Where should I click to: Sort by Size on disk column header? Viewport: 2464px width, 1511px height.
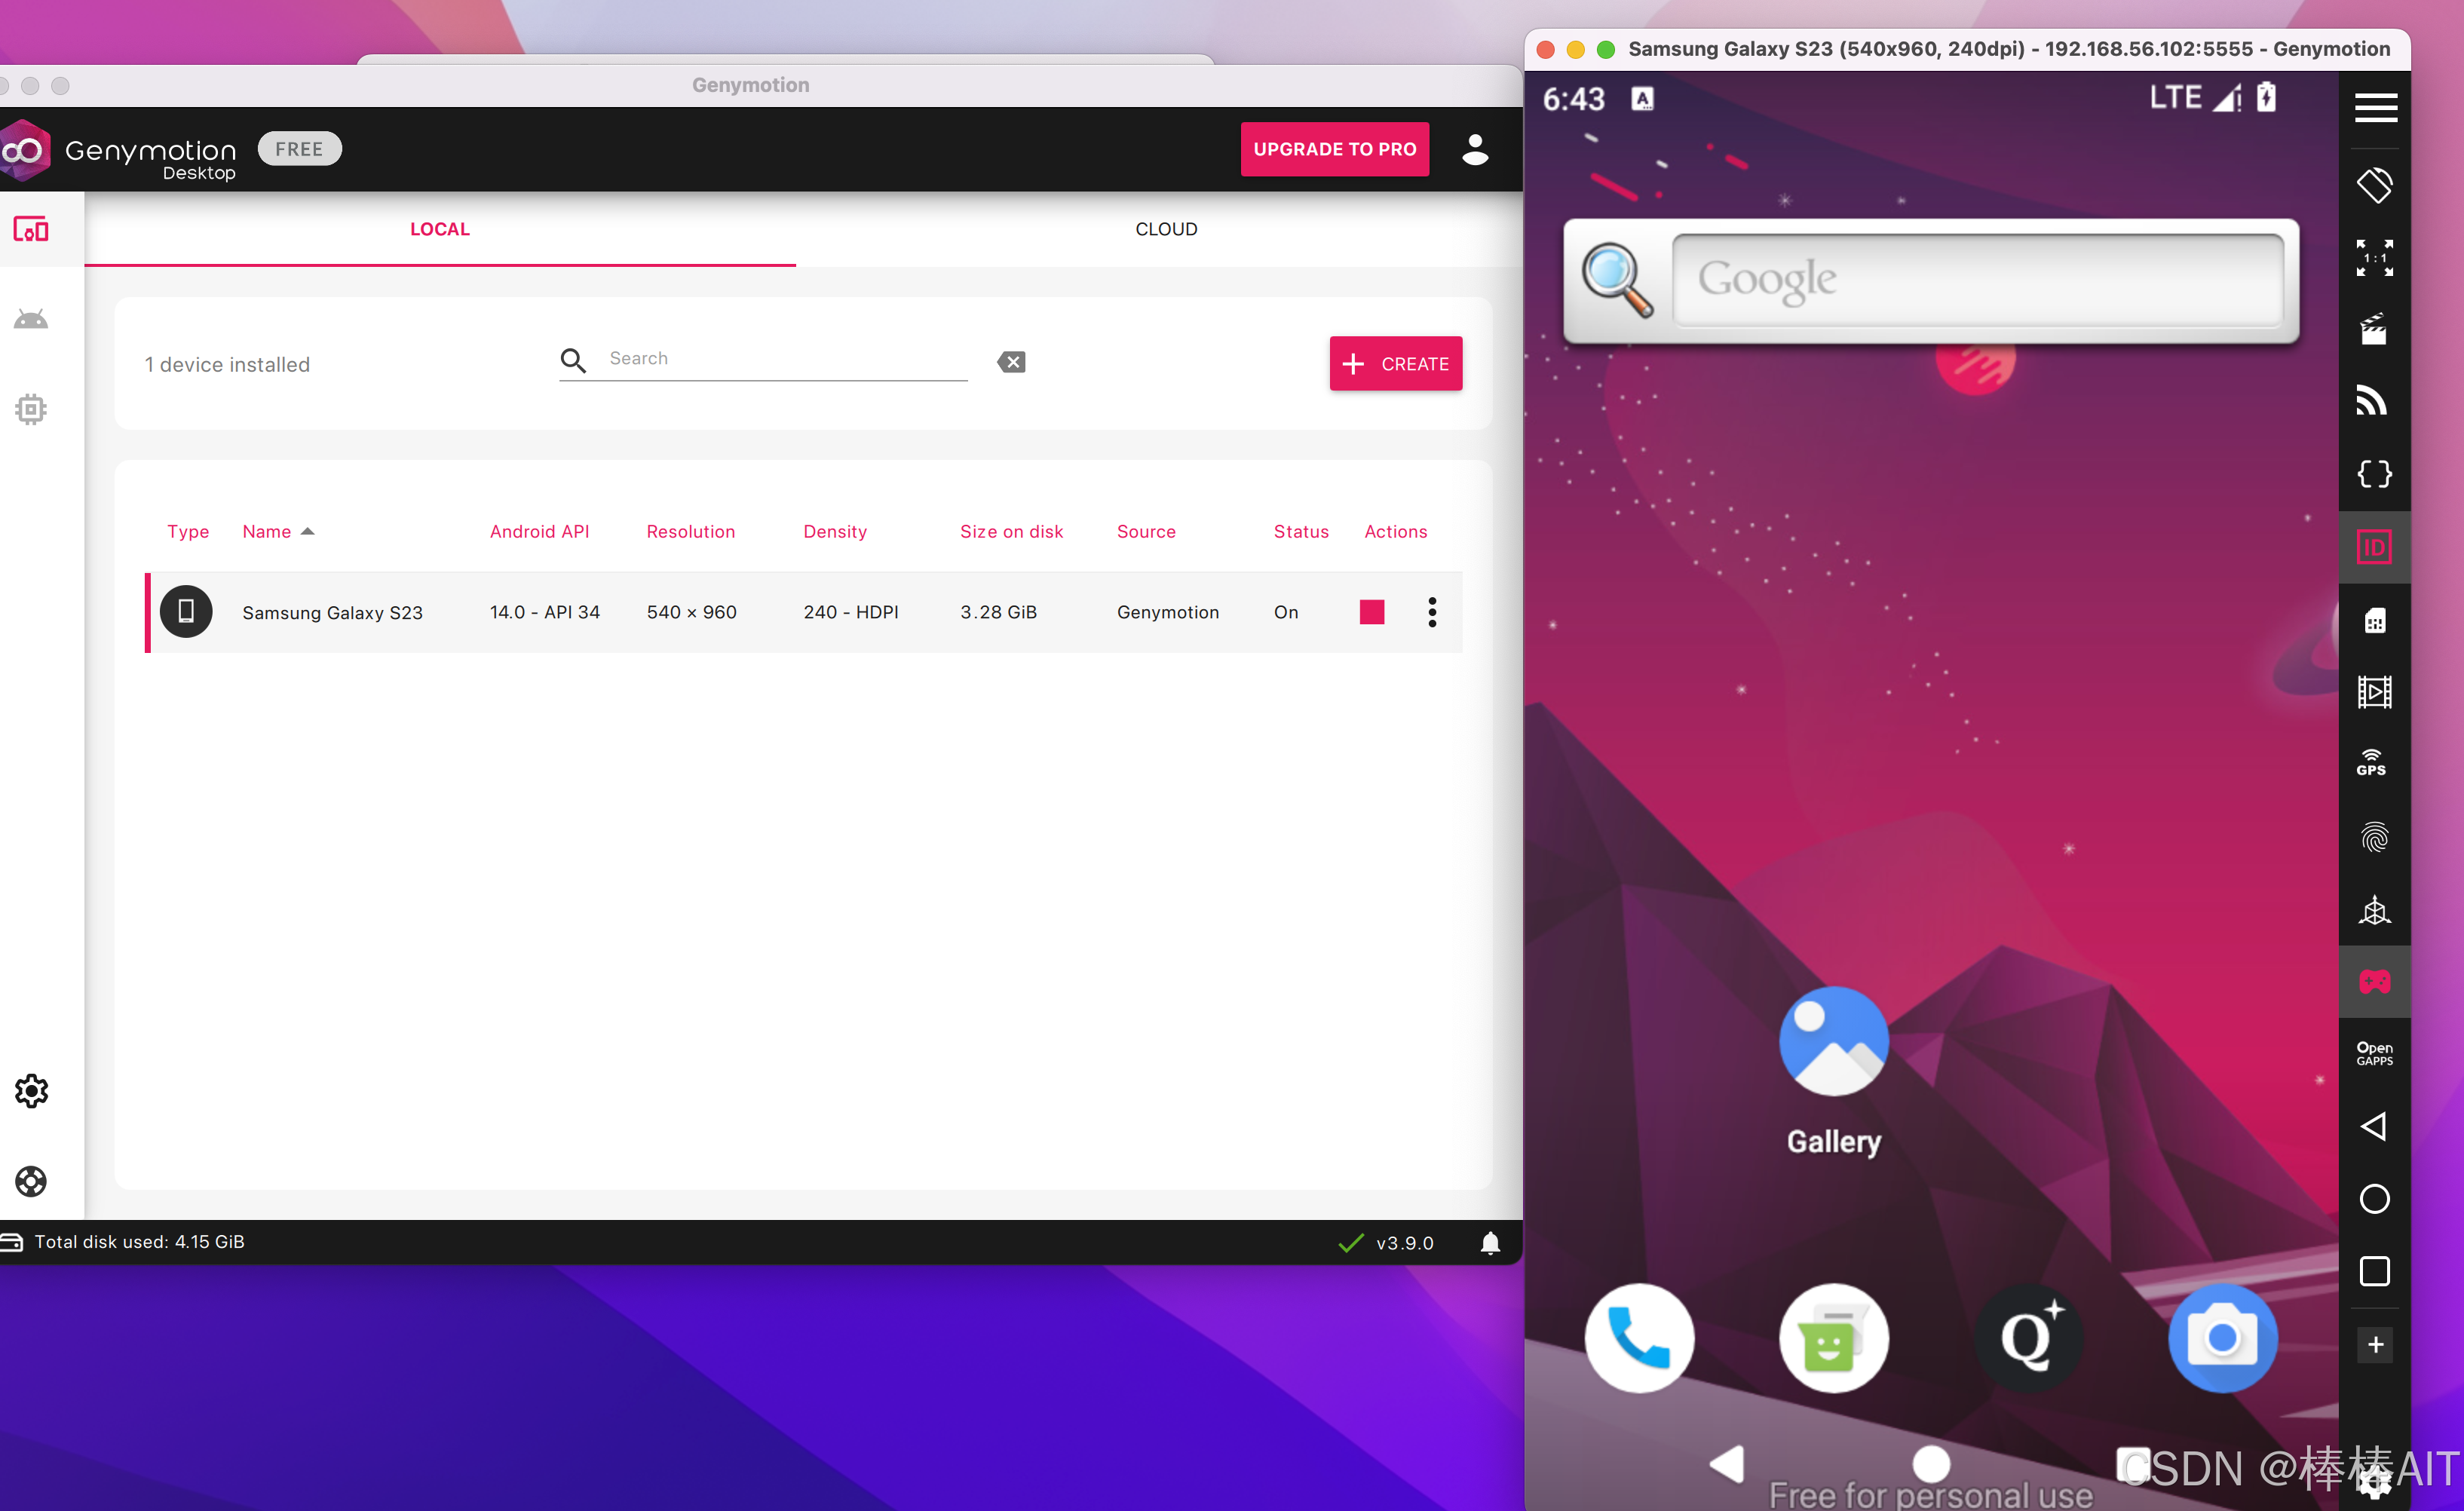click(1011, 532)
